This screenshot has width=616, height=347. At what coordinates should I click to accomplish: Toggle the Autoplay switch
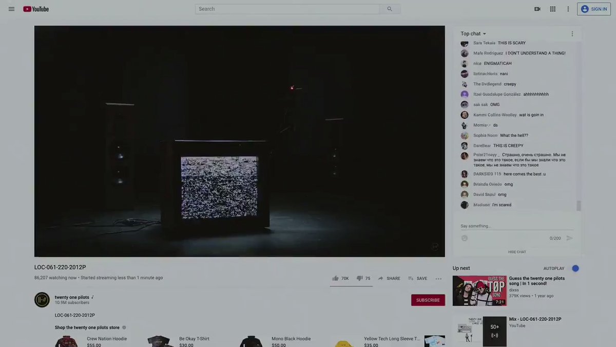[575, 268]
